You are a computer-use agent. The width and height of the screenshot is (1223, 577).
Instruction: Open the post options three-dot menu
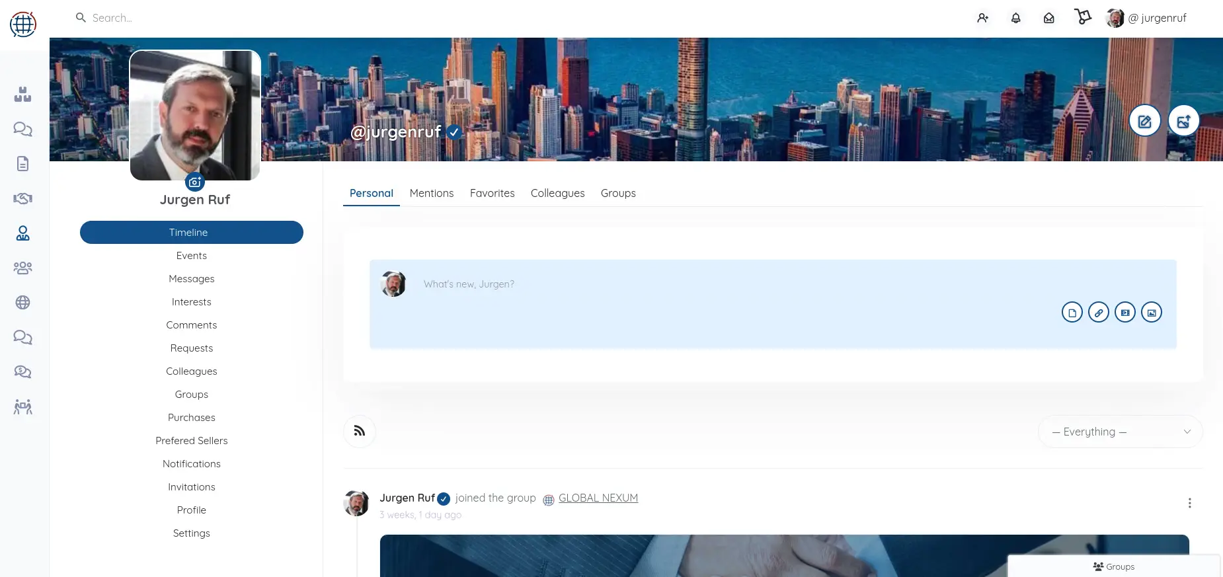(x=1189, y=503)
